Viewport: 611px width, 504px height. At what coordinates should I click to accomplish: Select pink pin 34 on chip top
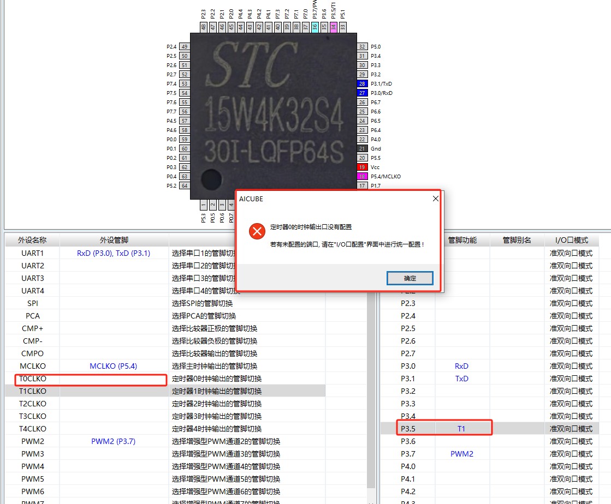[333, 27]
